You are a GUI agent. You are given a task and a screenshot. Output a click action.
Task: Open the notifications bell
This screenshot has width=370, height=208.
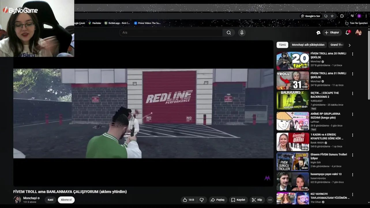[348, 33]
